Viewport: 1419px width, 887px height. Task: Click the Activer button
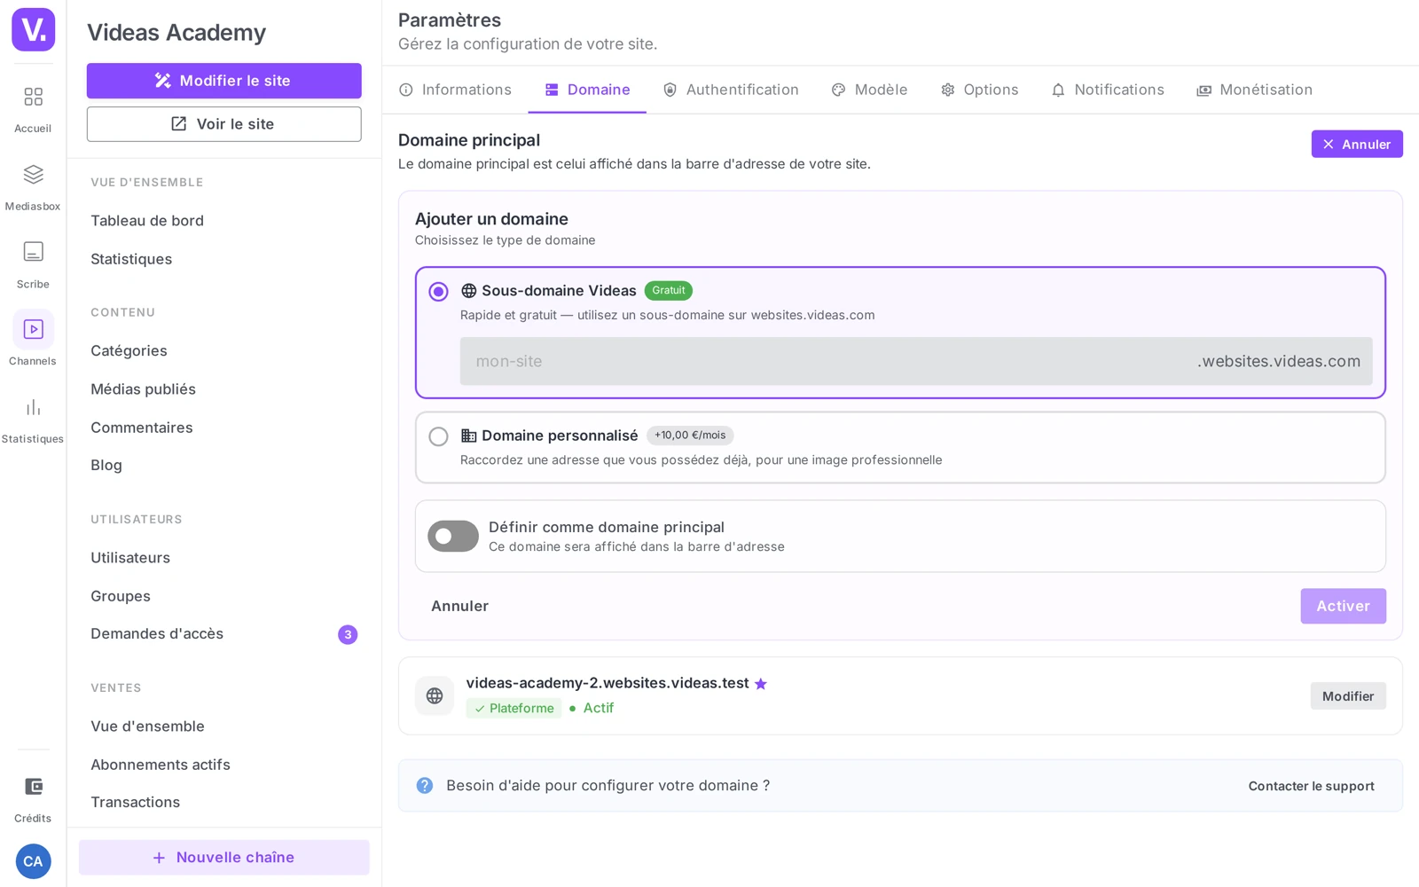tap(1343, 607)
